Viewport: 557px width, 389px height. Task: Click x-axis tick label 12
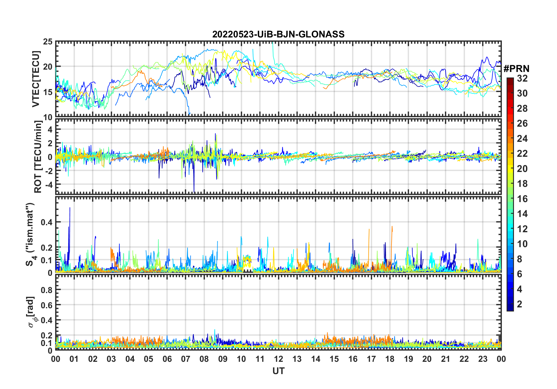click(x=278, y=359)
